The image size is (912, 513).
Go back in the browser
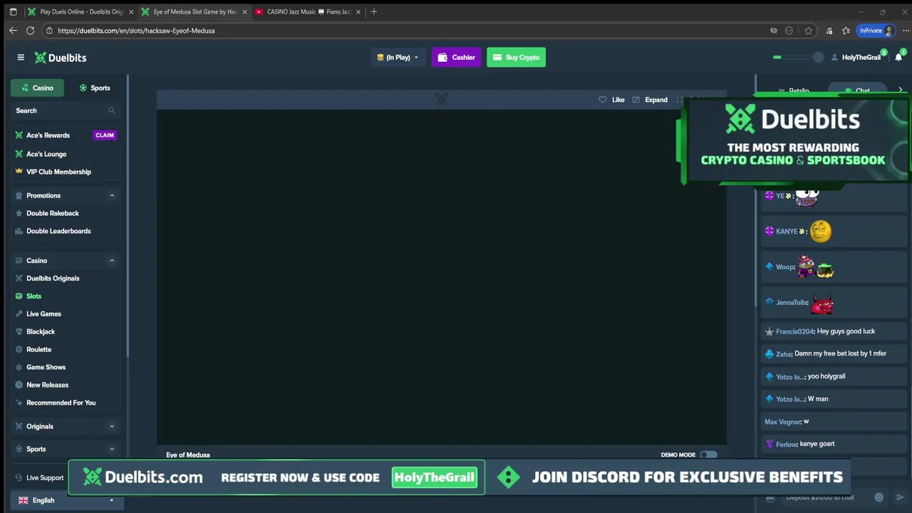pos(13,31)
